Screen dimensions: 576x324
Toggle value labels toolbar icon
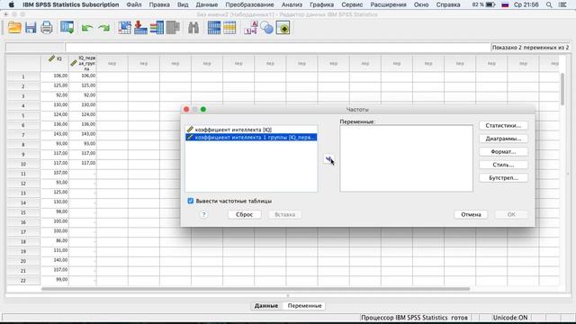(x=251, y=28)
